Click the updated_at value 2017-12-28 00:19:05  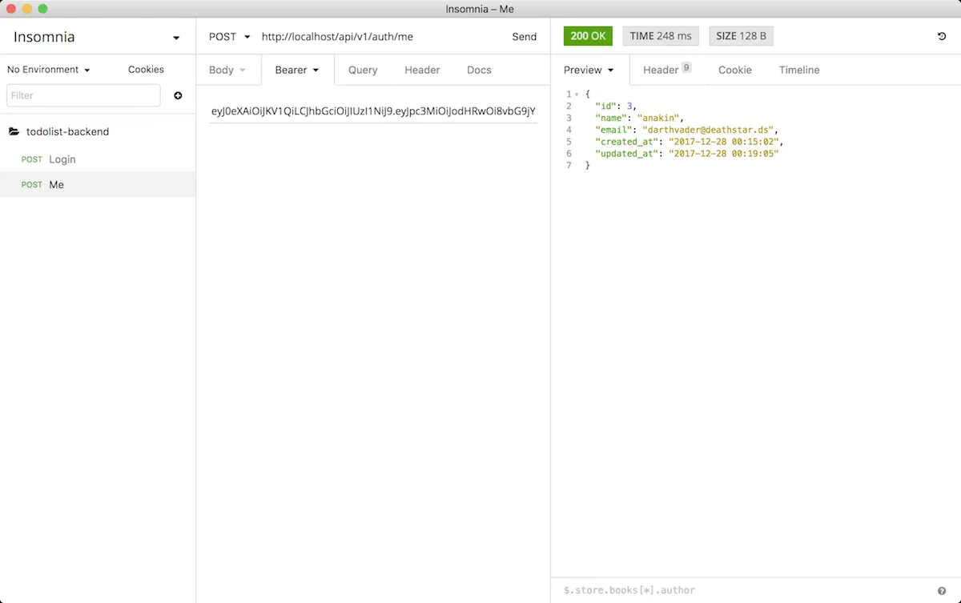[x=725, y=154]
